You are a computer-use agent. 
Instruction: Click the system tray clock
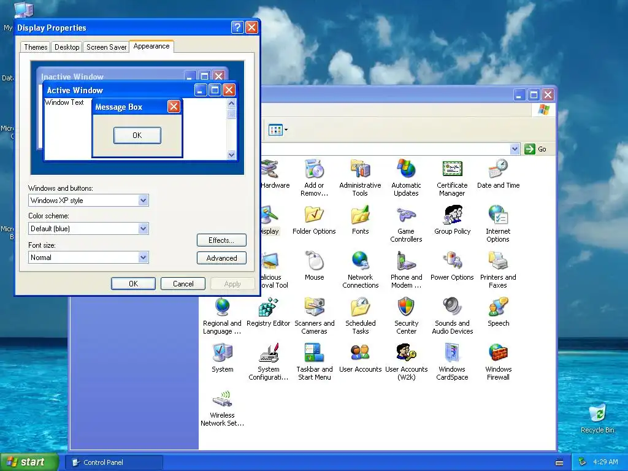[x=605, y=462]
